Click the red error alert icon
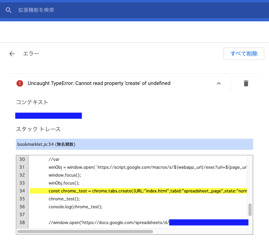Screen dimensions: 269x245 tap(20, 83)
